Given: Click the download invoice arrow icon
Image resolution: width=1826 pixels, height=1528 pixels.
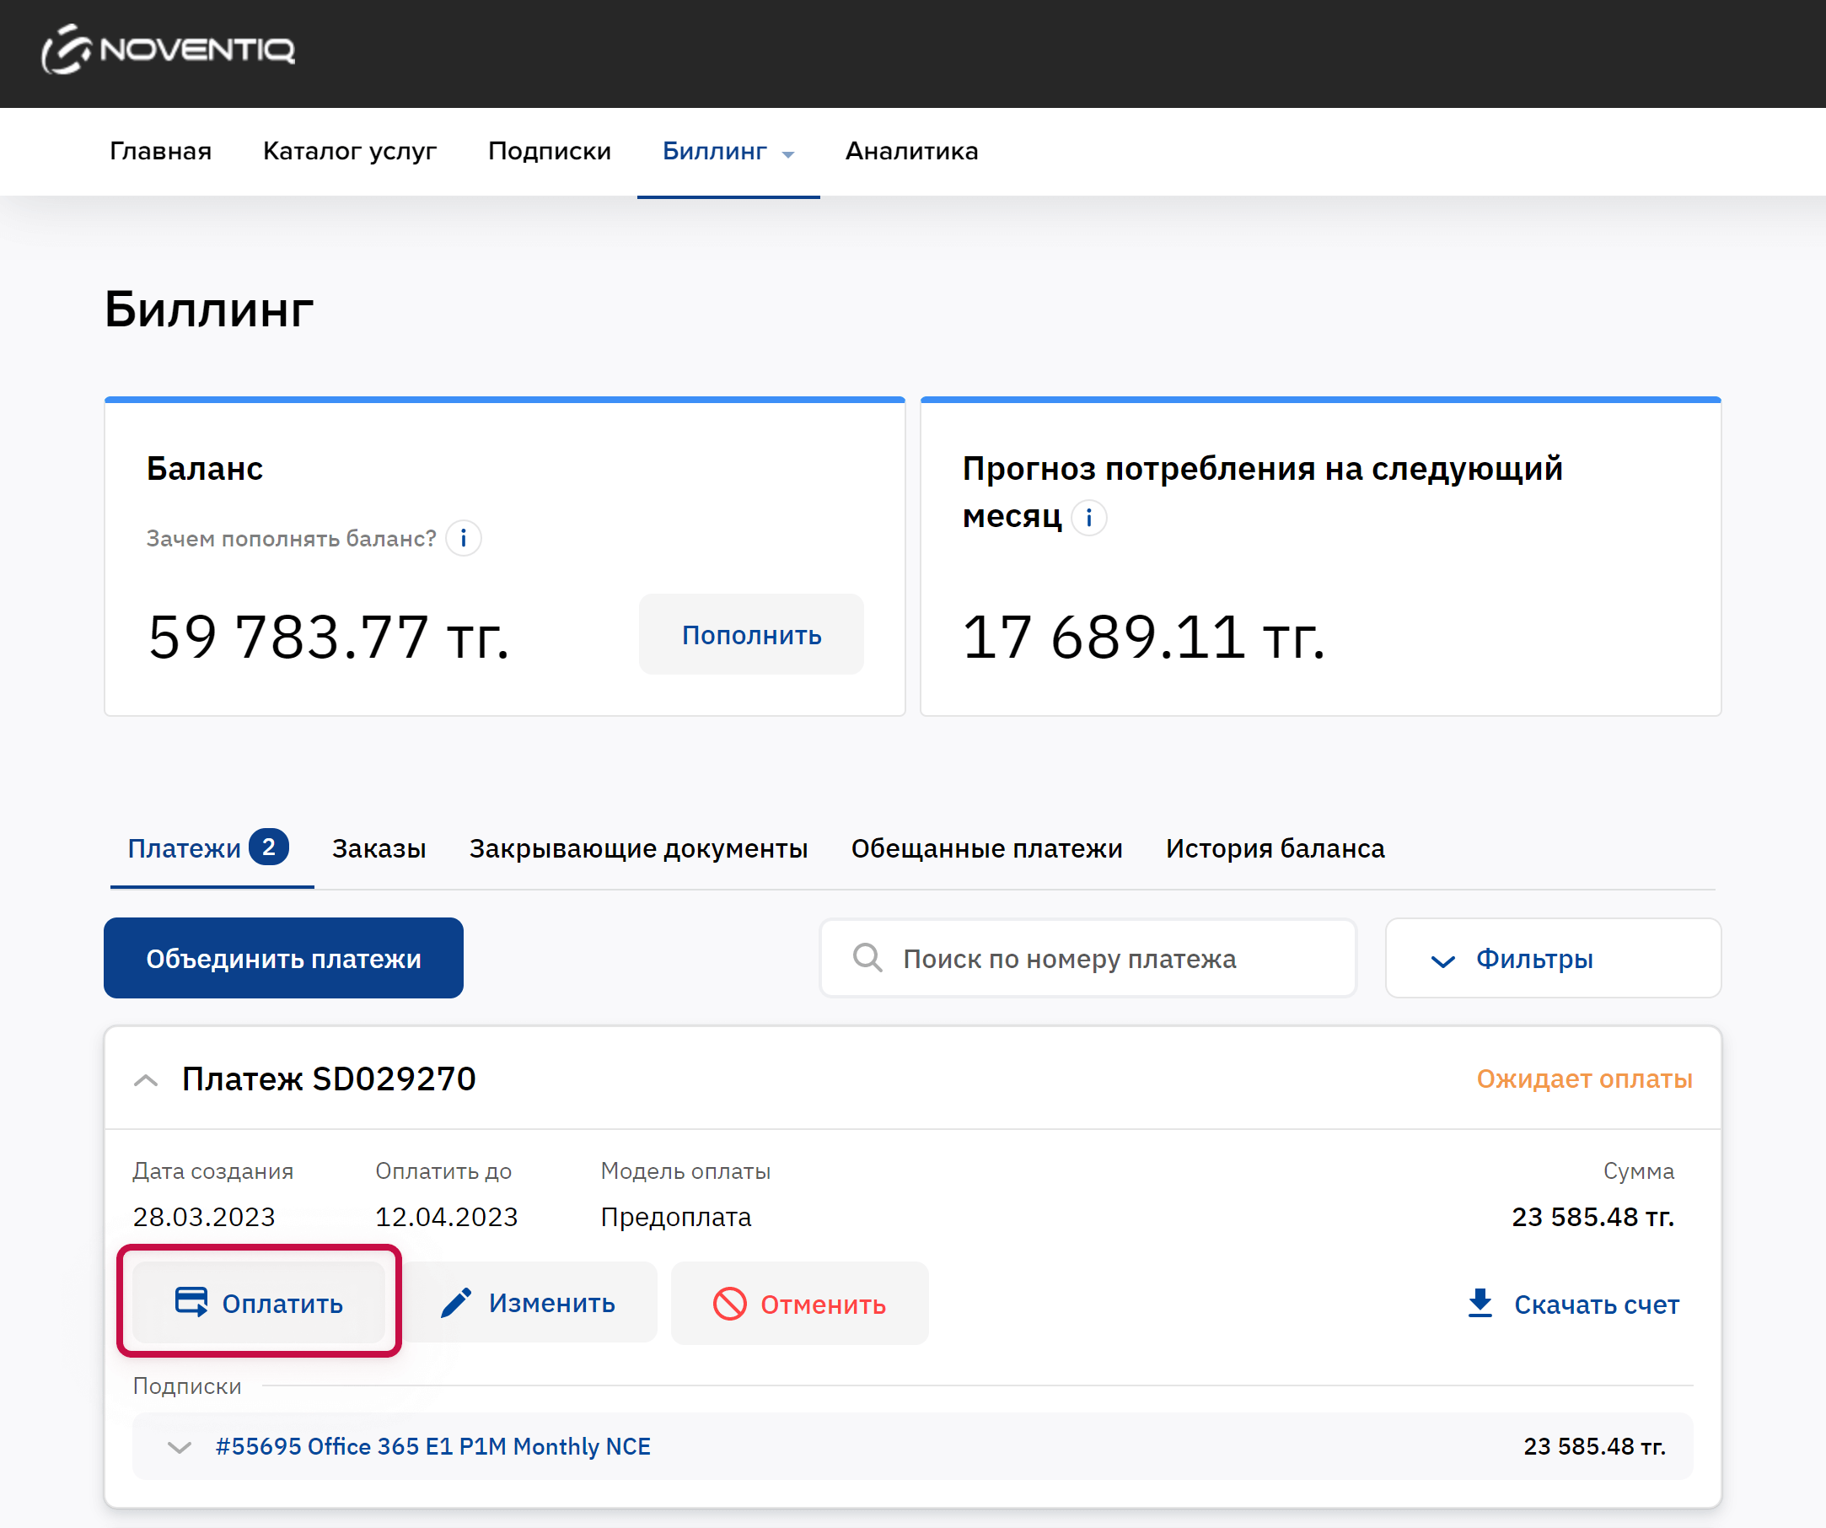Looking at the screenshot, I should pos(1480,1303).
